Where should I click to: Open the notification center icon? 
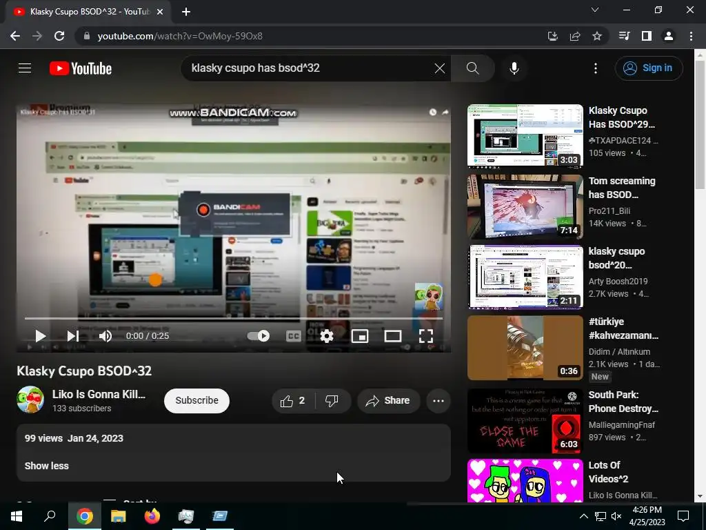[683, 516]
